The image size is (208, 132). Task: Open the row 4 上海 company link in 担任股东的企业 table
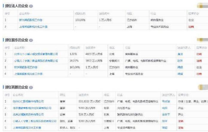[28, 74]
